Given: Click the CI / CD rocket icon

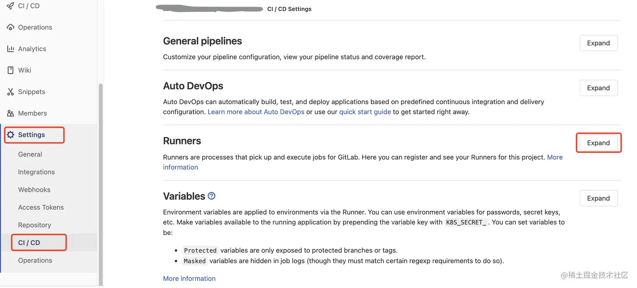Looking at the screenshot, I should (11, 6).
